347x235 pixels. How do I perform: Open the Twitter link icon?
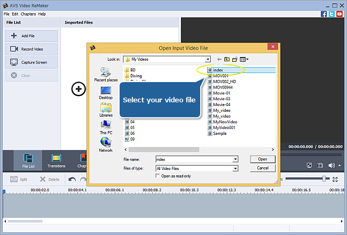pos(332,14)
